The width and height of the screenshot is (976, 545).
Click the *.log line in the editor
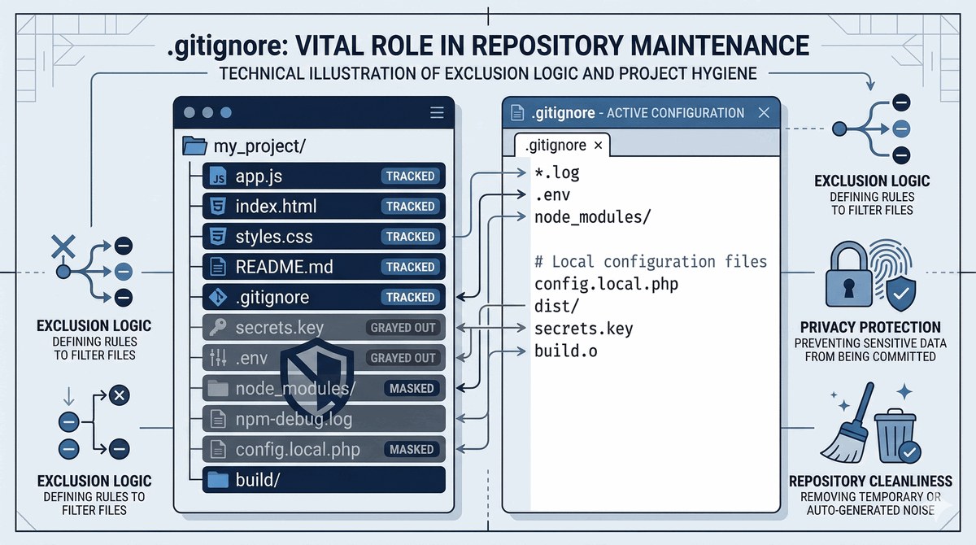pos(557,173)
